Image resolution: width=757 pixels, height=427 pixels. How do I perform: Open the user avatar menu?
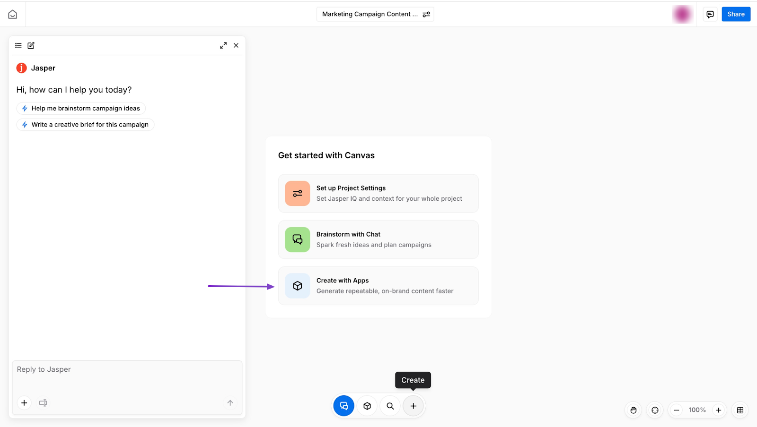682,14
